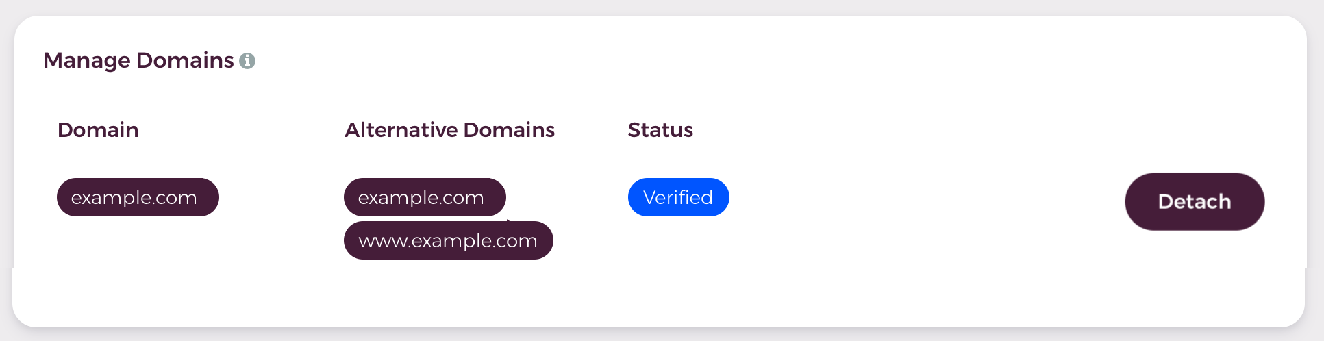Image resolution: width=1324 pixels, height=341 pixels.
Task: Click the Status column header
Action: click(661, 130)
